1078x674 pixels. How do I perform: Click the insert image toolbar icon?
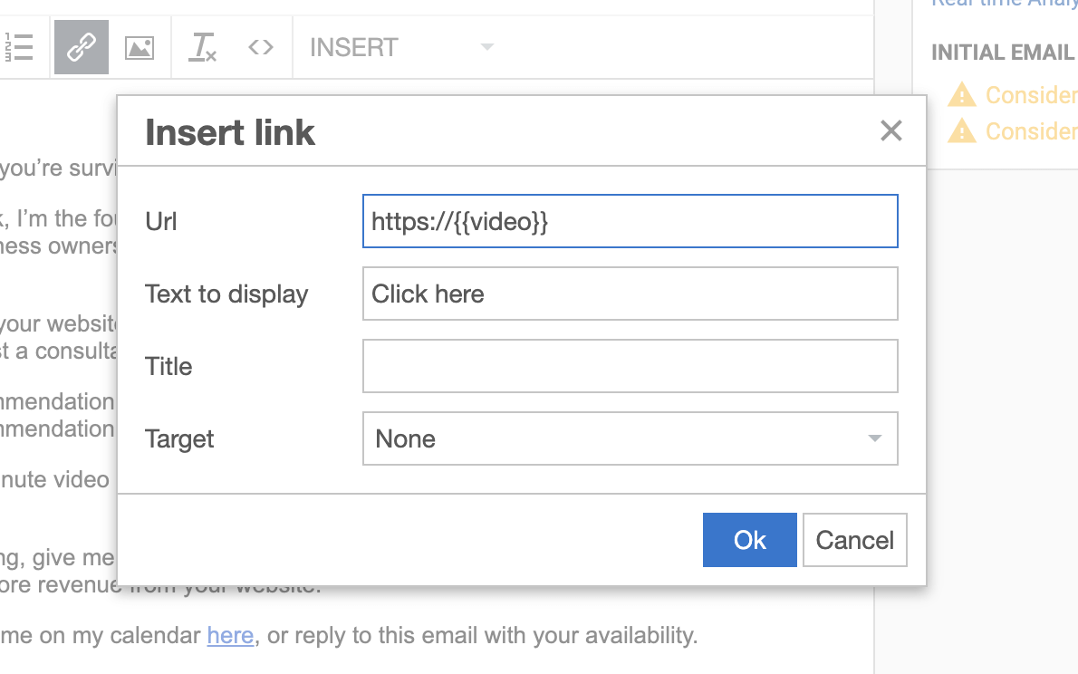140,47
